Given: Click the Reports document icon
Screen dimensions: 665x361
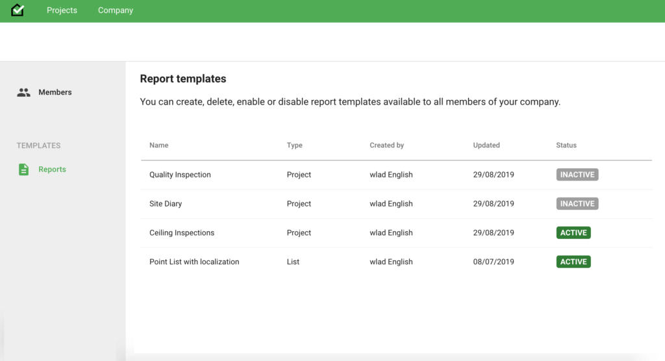Looking at the screenshot, I should pyautogui.click(x=24, y=169).
